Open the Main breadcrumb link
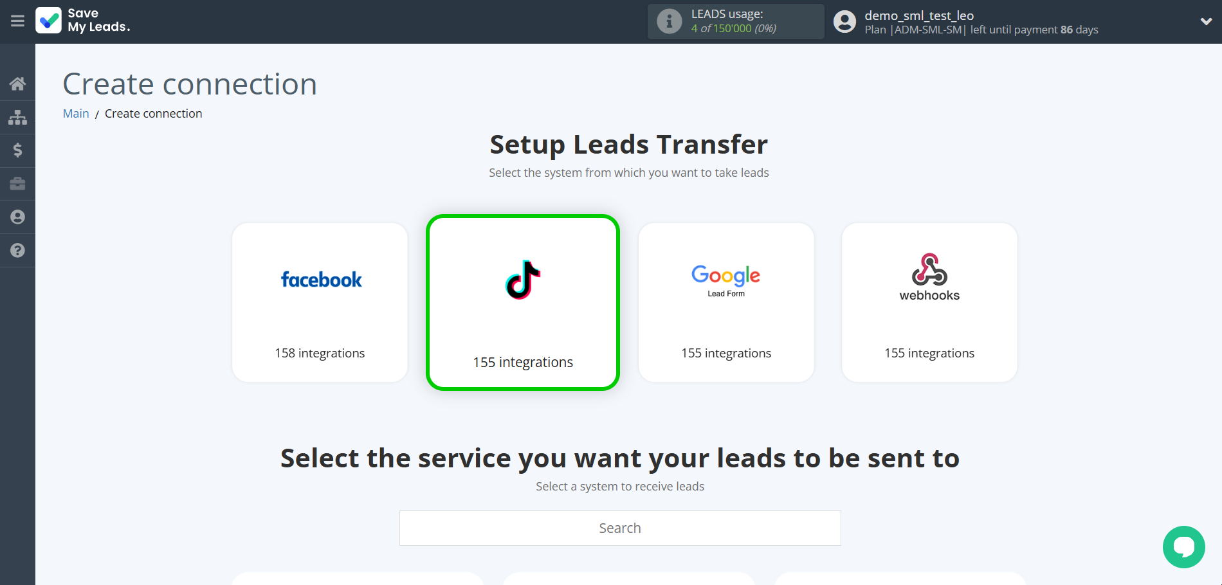 (76, 113)
